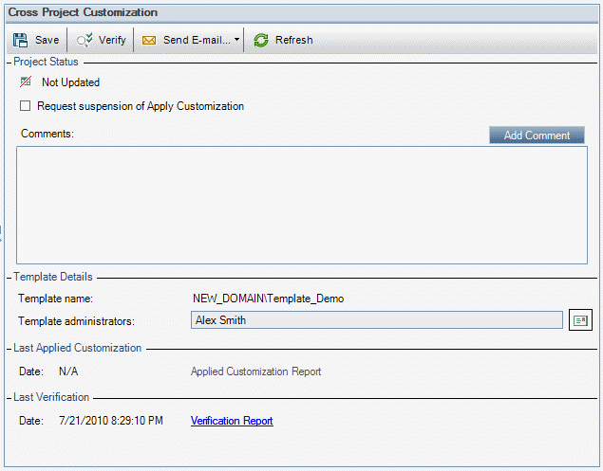Screen dimensions: 603x471
Task: Click the green Refresh arrows icon
Action: tap(261, 40)
